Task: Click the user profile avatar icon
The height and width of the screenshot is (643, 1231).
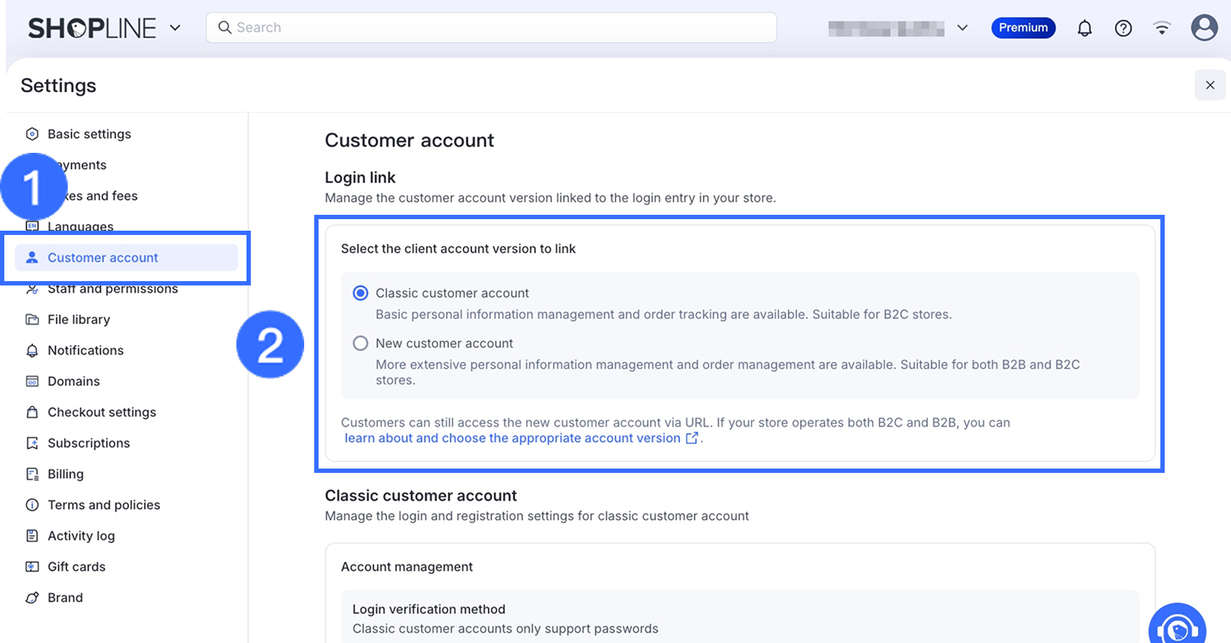Action: (1204, 28)
